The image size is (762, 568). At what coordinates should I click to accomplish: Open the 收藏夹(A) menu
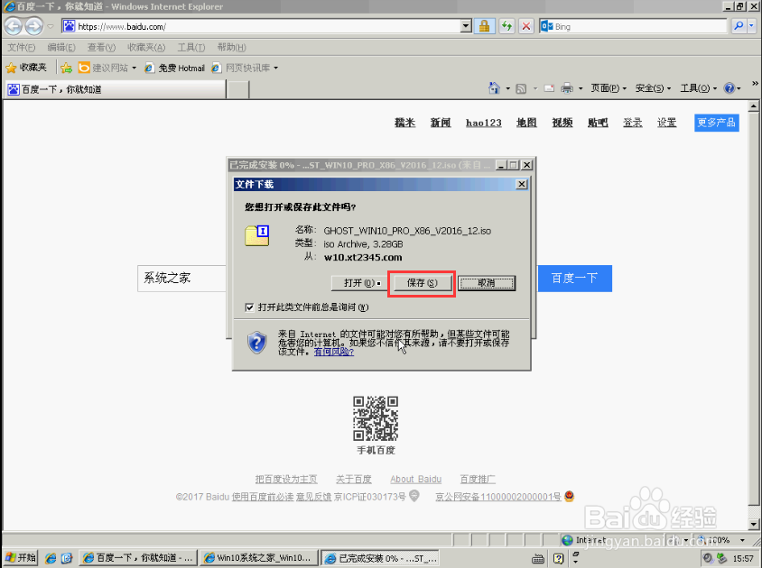(x=146, y=48)
